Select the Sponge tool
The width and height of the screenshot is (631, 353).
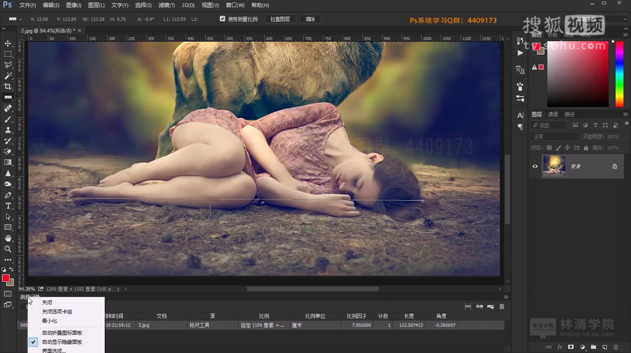click(x=8, y=184)
